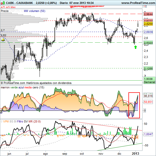
Task: Click the current quote 2,8250 (+2,80%) in header
Action: click(46, 3)
